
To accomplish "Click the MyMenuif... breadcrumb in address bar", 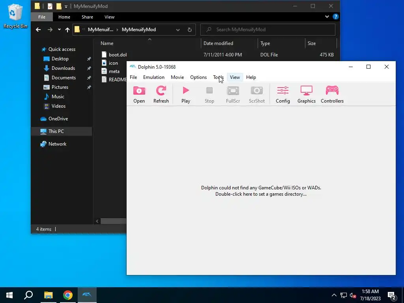I will 101,30.
